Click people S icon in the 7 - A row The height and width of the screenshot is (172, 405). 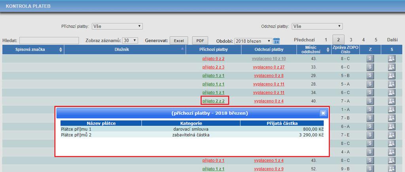[x=392, y=101]
